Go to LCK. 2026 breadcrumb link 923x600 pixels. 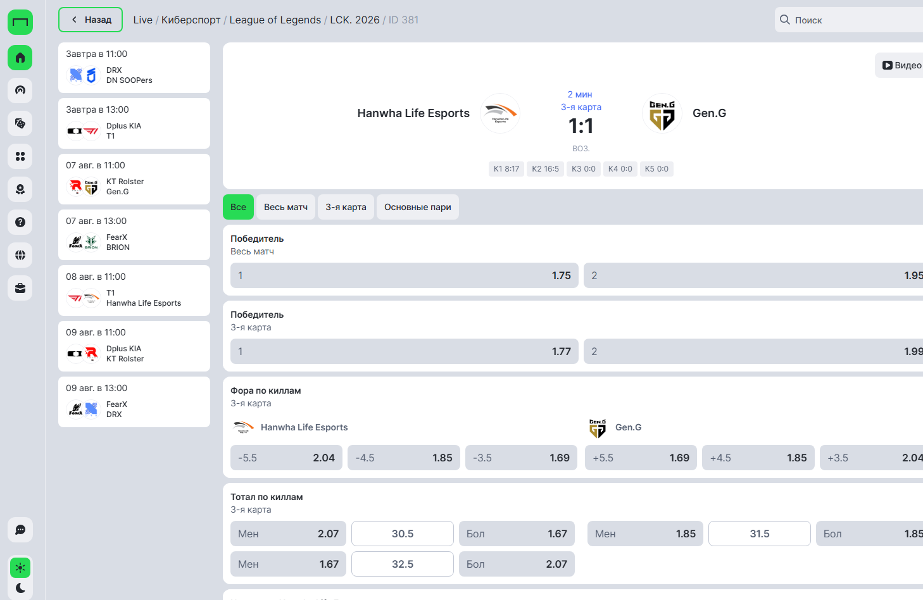[355, 20]
